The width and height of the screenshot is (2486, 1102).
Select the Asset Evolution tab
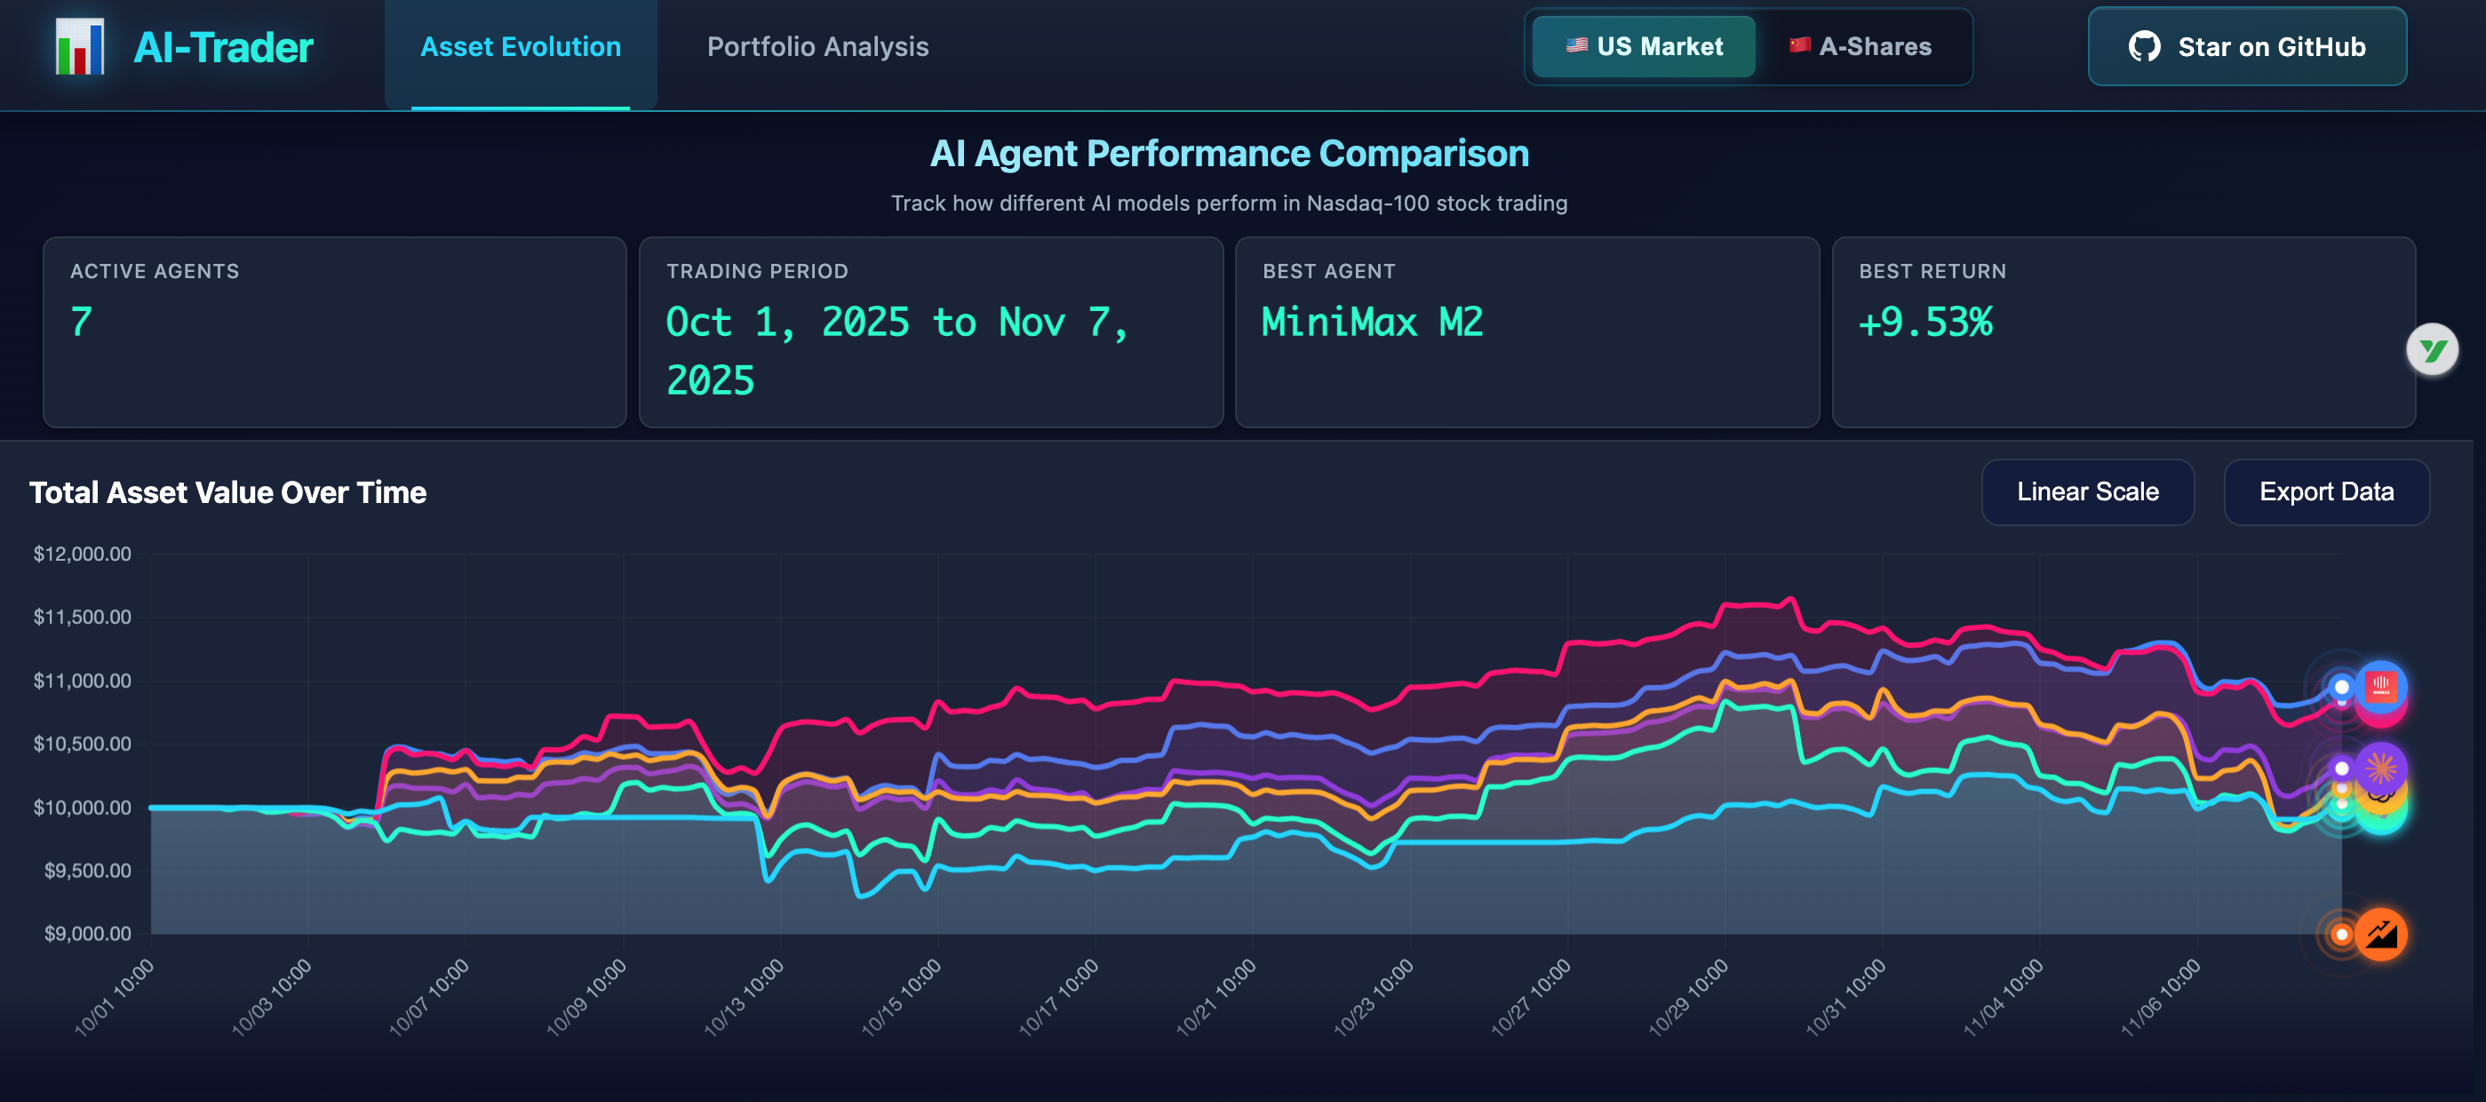pyautogui.click(x=519, y=46)
